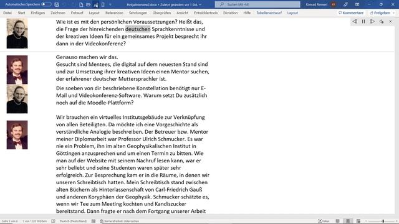Click the highlighted word "deutschen"
The height and width of the screenshot is (224, 399).
click(x=138, y=29)
